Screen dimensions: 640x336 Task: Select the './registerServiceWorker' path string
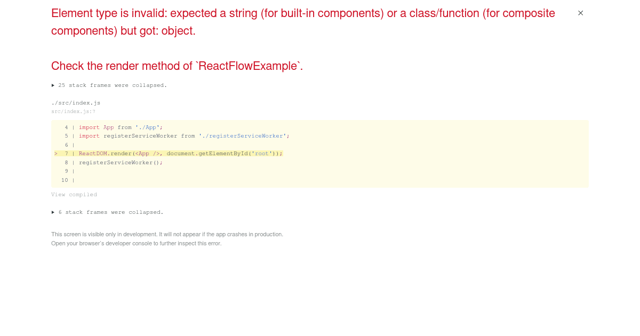243,136
